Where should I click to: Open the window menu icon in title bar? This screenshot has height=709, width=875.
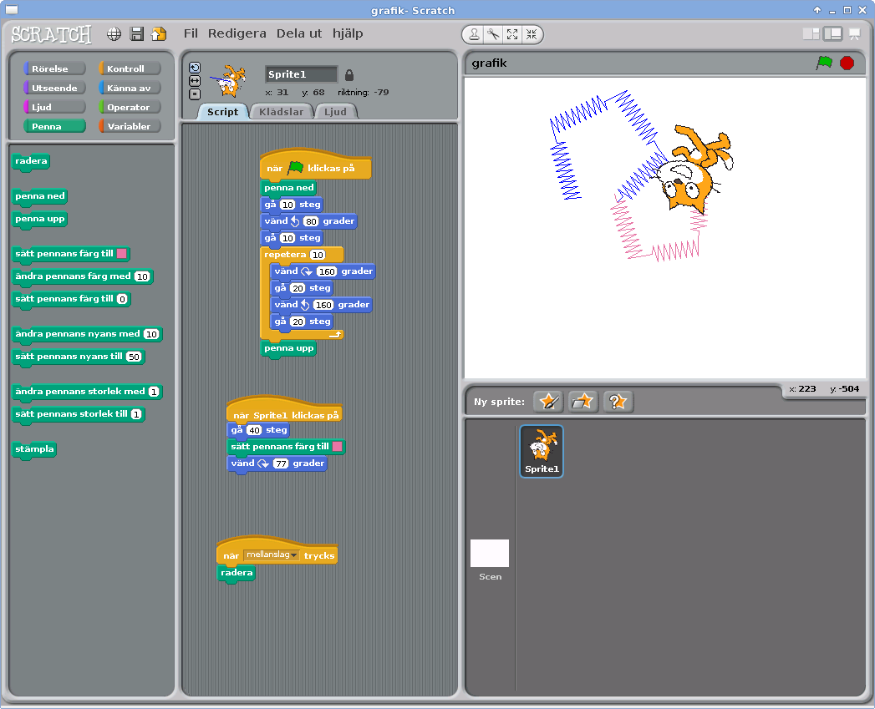tap(11, 9)
